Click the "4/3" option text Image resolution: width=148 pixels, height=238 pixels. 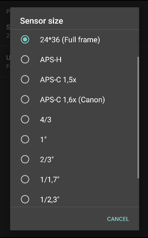pyautogui.click(x=46, y=119)
